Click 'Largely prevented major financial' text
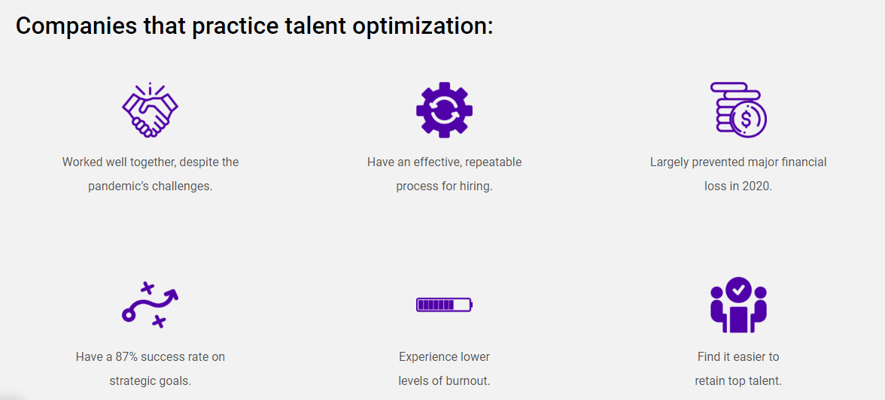This screenshot has height=400, width=885. (x=738, y=162)
